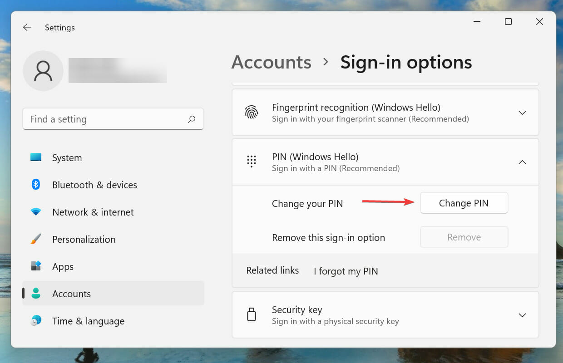The image size is (563, 363).
Task: Open Time & language category
Action: (113, 321)
